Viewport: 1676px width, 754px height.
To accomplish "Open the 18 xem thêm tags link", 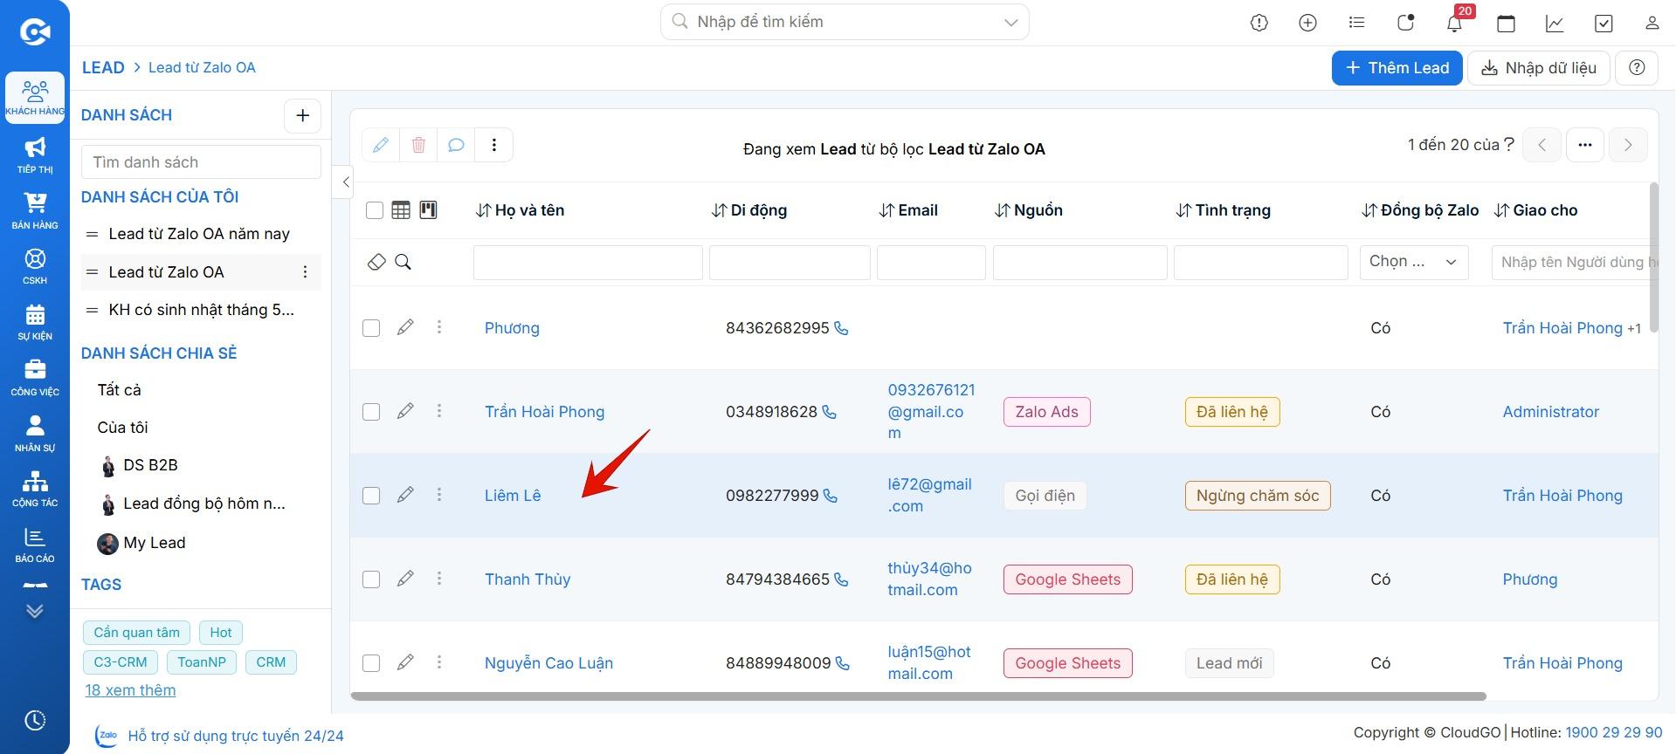I will pos(130,690).
